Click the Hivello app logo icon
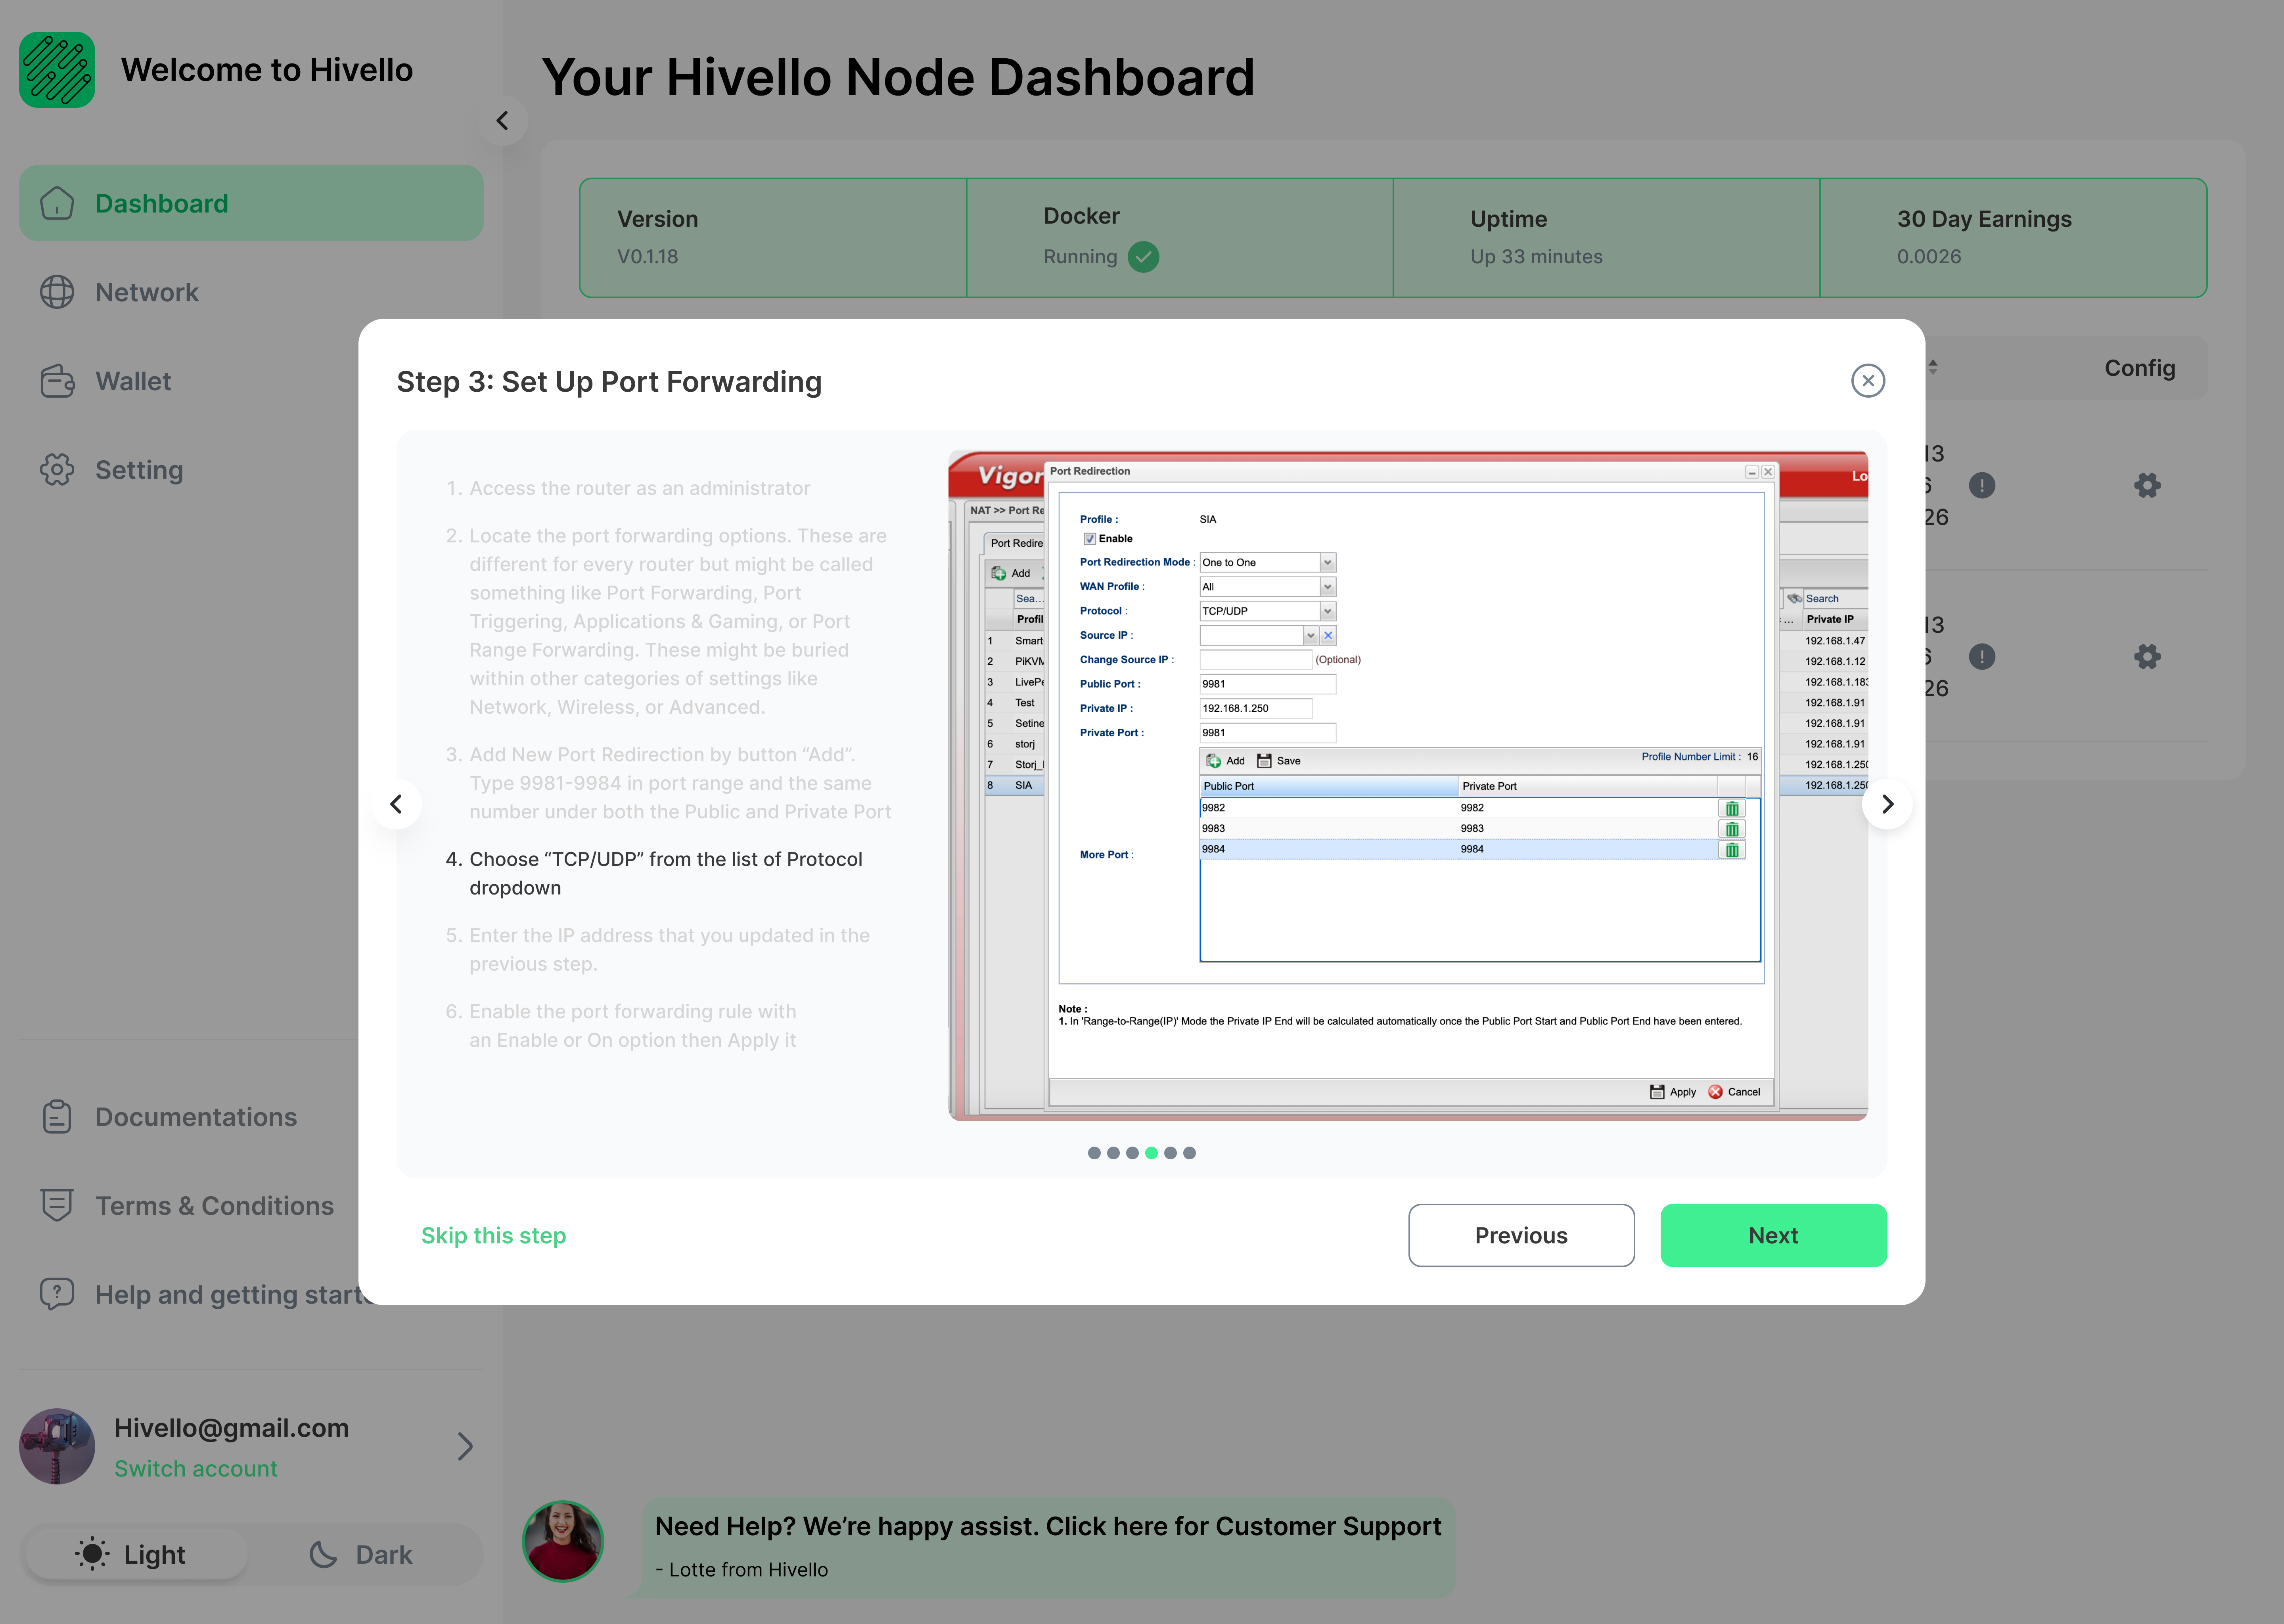 (x=58, y=70)
